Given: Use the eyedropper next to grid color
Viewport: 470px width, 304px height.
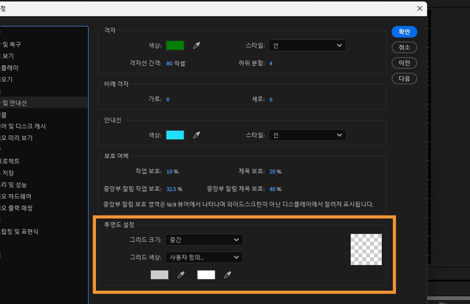Looking at the screenshot, I should click(197, 45).
